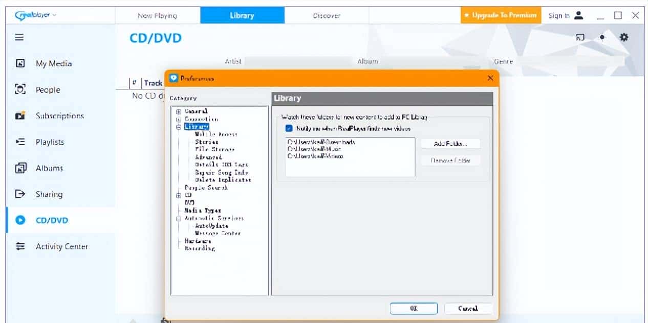Select Hardware in the category tree
648x323 pixels.
point(198,241)
